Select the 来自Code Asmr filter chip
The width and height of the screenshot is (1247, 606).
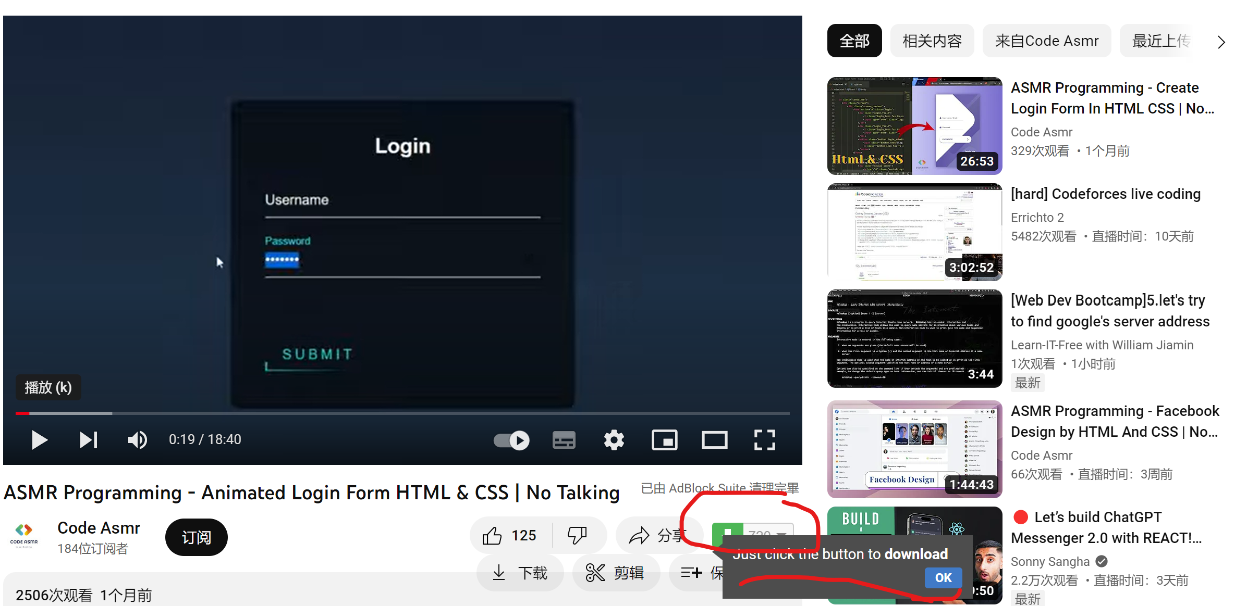(1046, 41)
